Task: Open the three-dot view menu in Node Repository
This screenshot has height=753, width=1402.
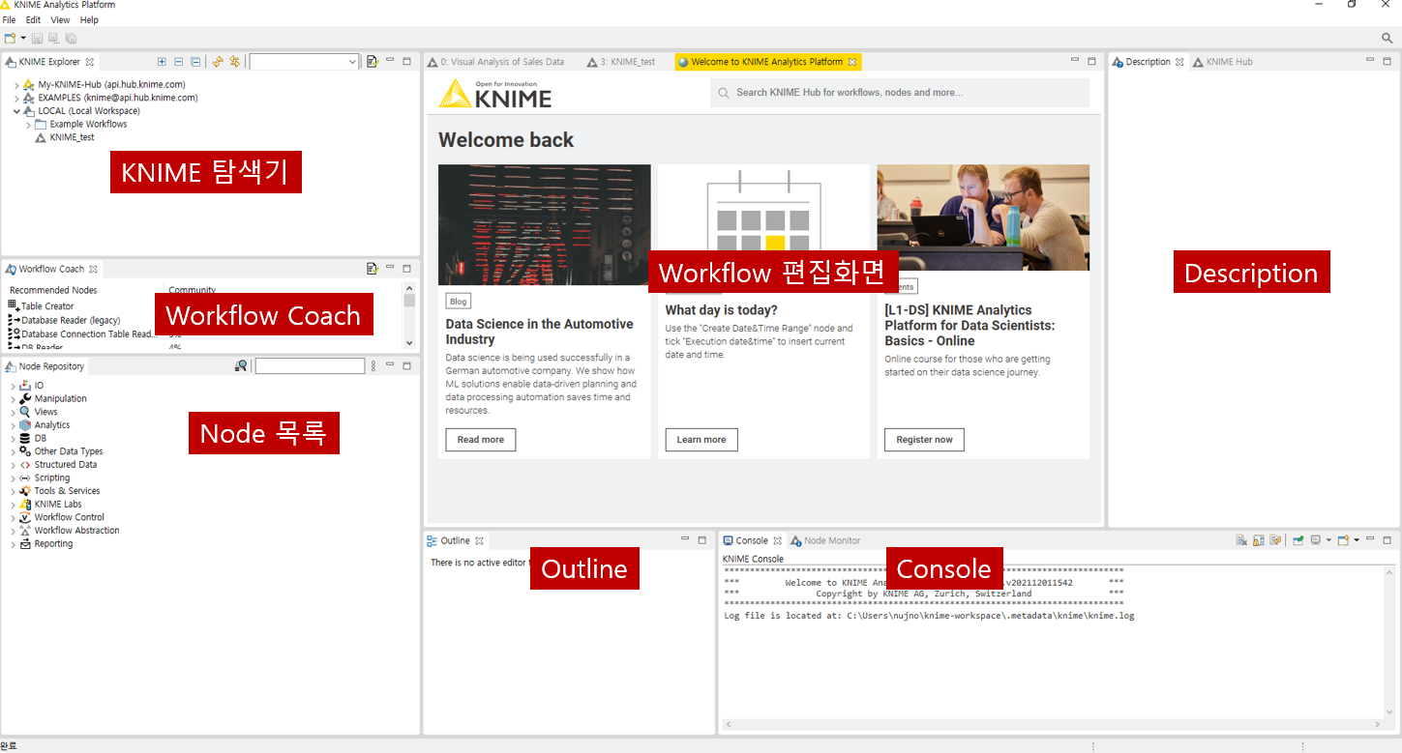Action: click(373, 366)
